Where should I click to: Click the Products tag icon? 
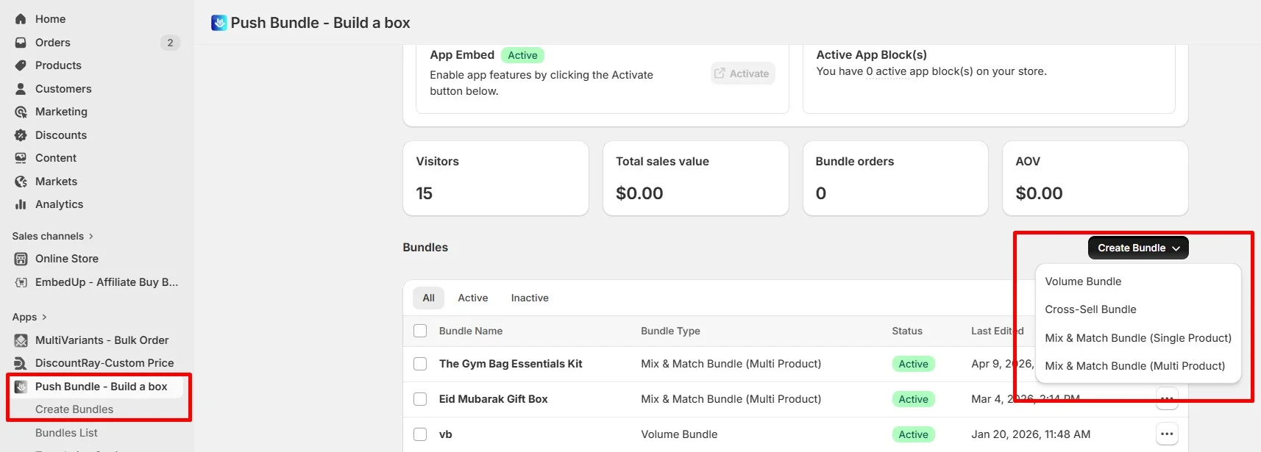(21, 65)
